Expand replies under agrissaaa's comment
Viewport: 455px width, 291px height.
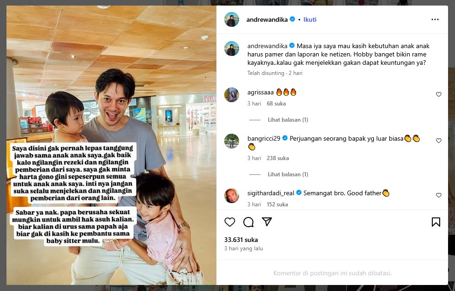tap(288, 120)
